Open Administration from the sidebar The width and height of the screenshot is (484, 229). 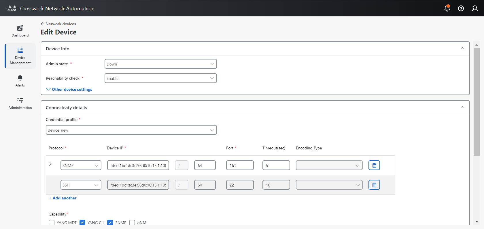click(20, 103)
